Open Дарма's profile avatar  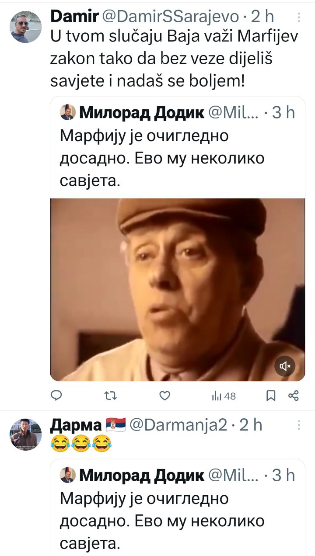[26, 434]
